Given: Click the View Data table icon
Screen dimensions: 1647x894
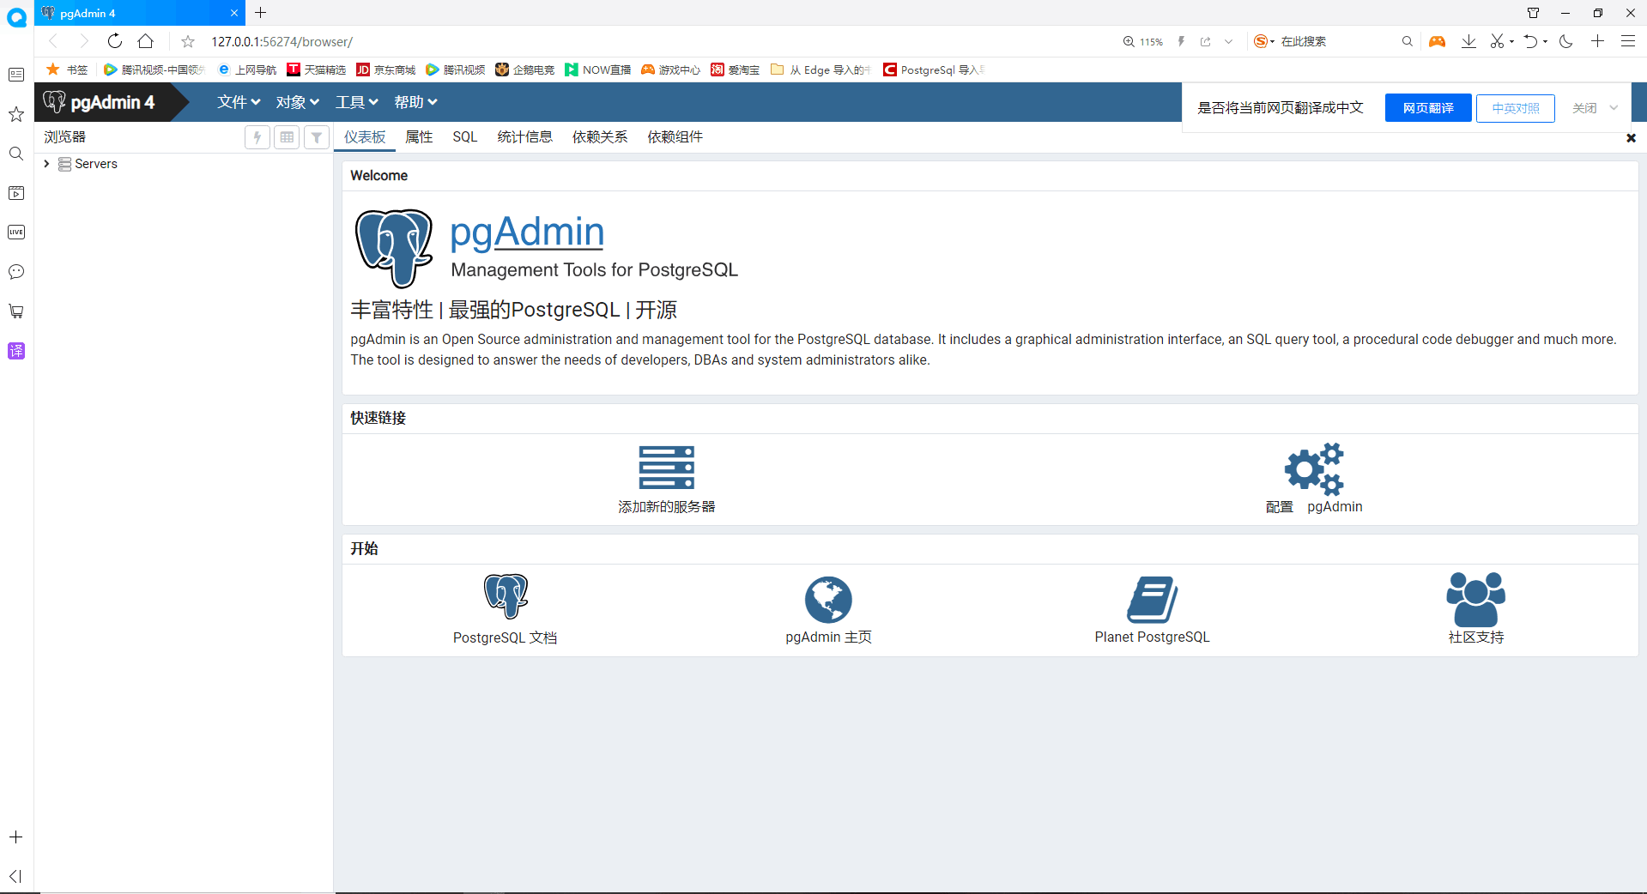Looking at the screenshot, I should pyautogui.click(x=287, y=137).
